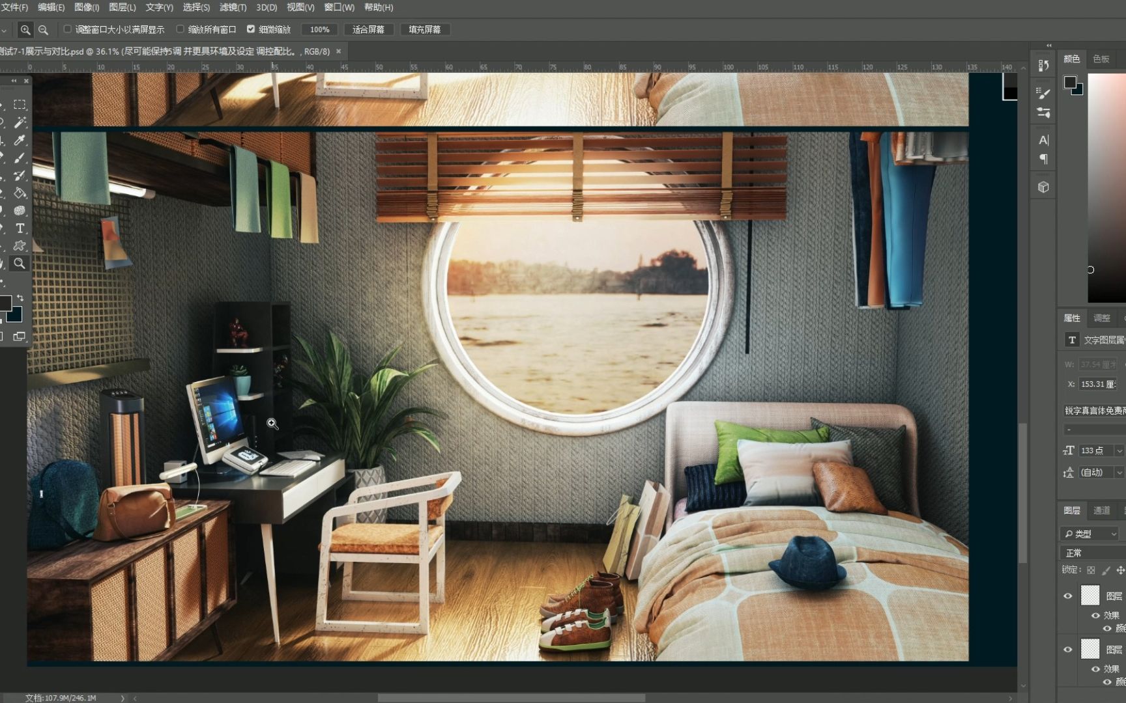Image resolution: width=1126 pixels, height=703 pixels.
Task: Lock position move icon
Action: click(1121, 570)
